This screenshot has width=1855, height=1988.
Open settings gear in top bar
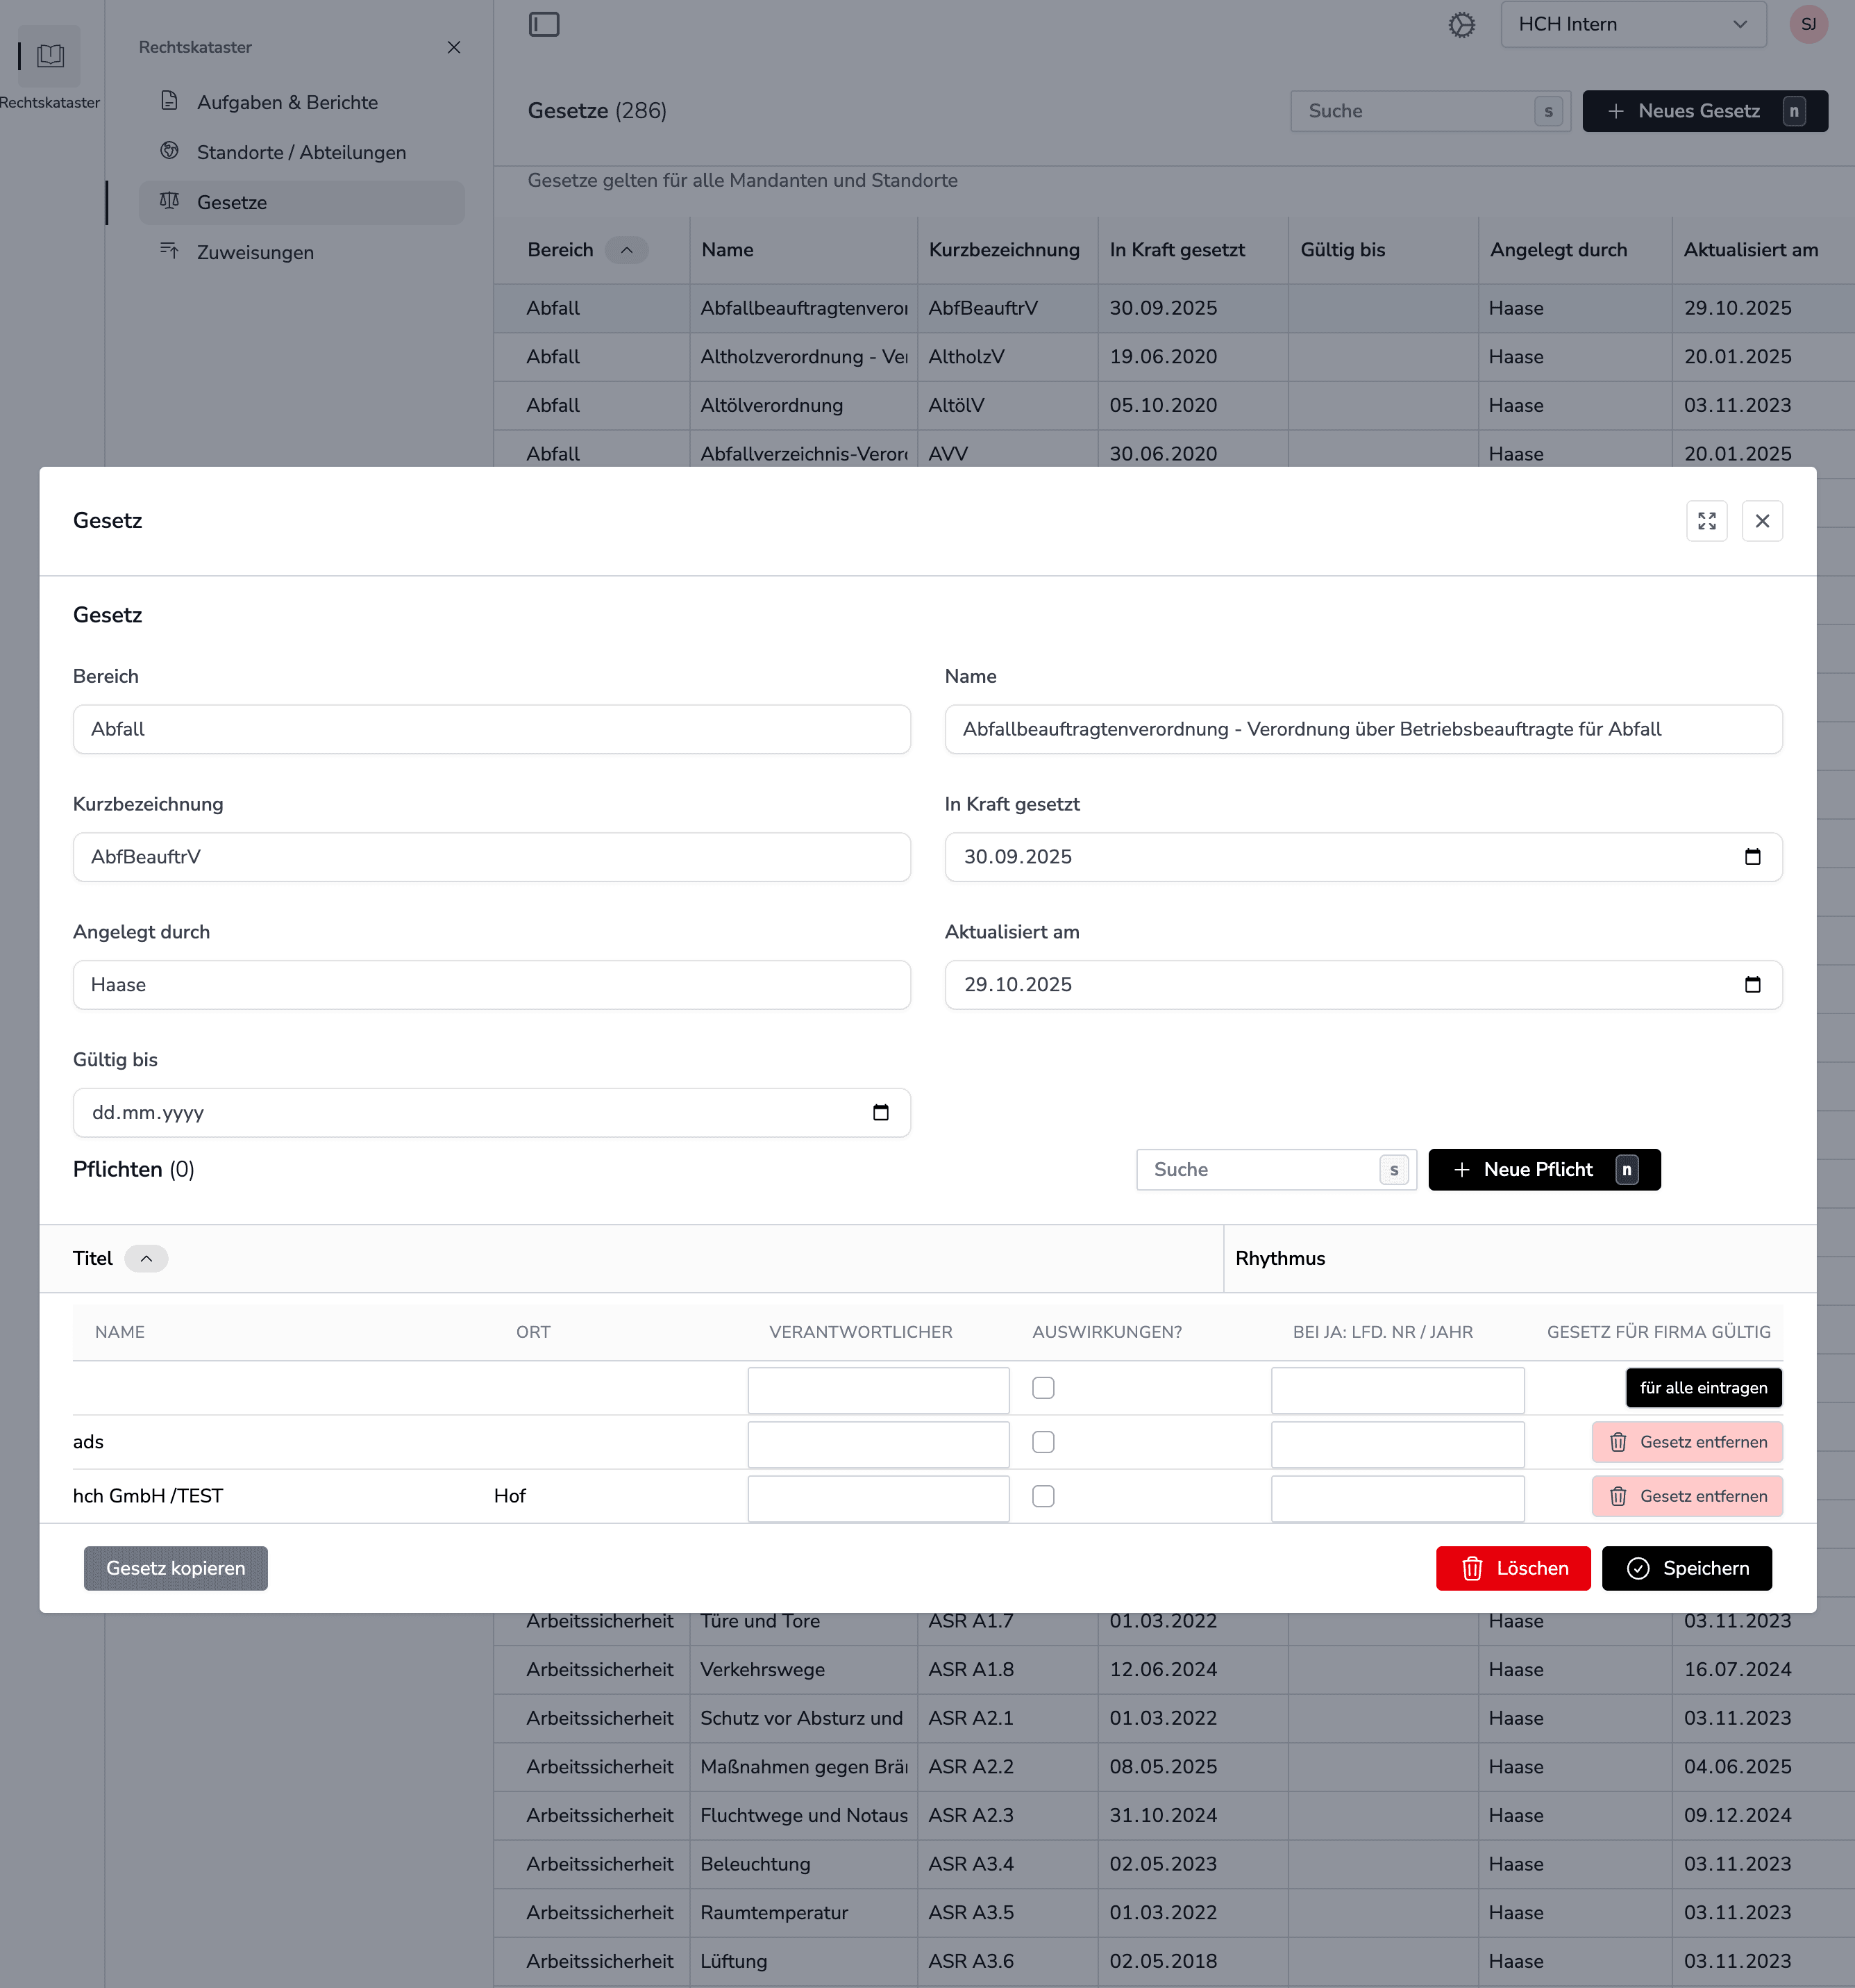coord(1461,24)
